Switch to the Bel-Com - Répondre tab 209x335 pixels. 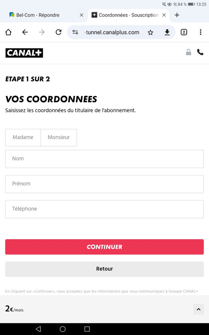pyautogui.click(x=38, y=15)
